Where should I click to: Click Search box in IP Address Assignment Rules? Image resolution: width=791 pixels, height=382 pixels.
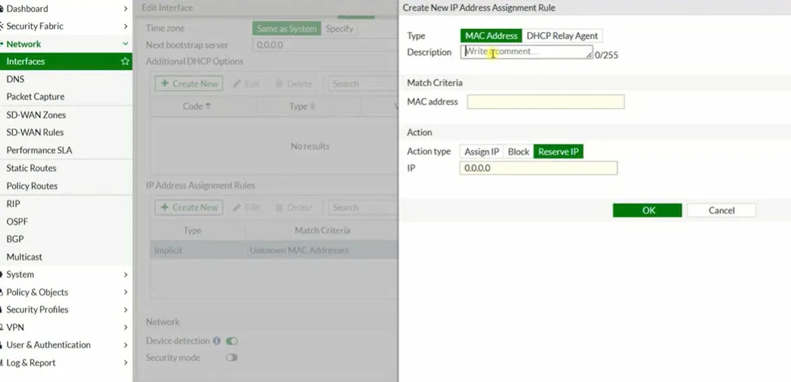coord(363,208)
